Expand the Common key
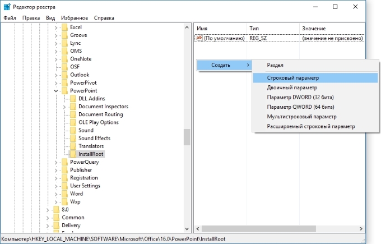381x244 pixels. pyautogui.click(x=48, y=218)
